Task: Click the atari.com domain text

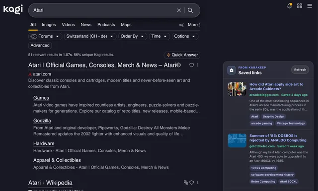Action: tap(42, 74)
